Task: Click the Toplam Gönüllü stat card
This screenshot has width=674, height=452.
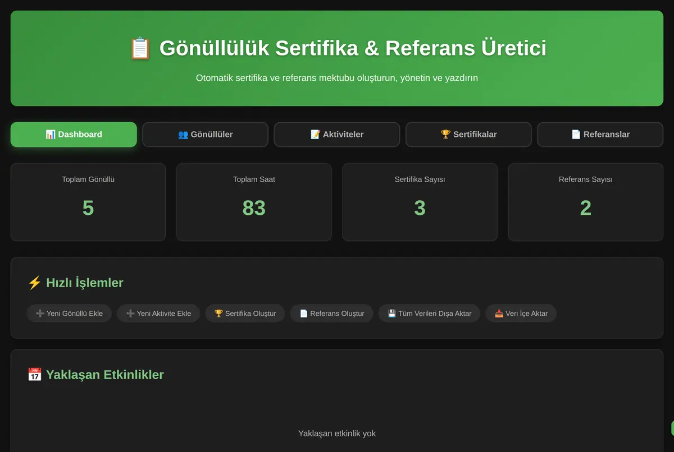Action: [x=88, y=202]
